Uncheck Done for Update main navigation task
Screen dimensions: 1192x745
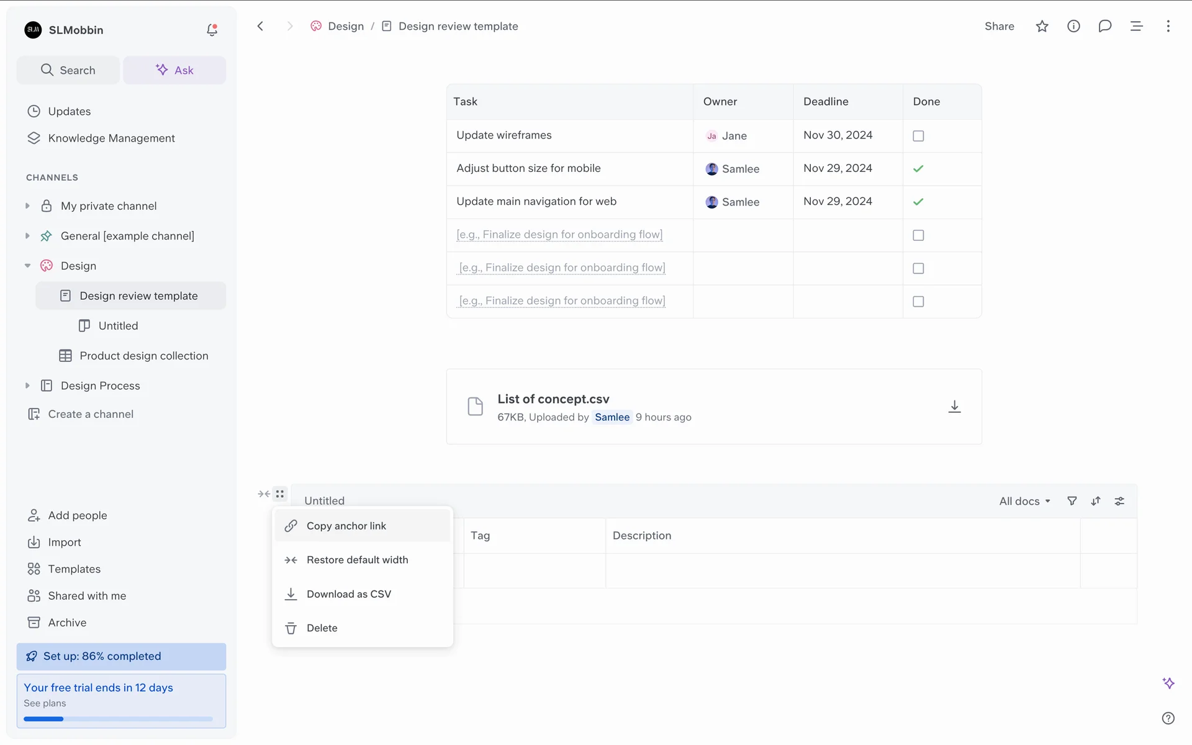tap(918, 202)
